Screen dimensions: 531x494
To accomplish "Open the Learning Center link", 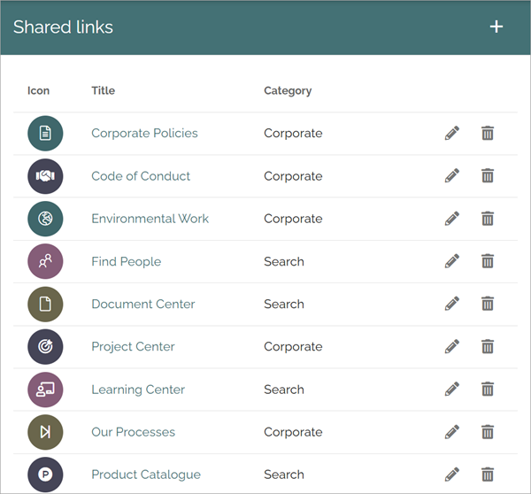I will click(x=138, y=390).
